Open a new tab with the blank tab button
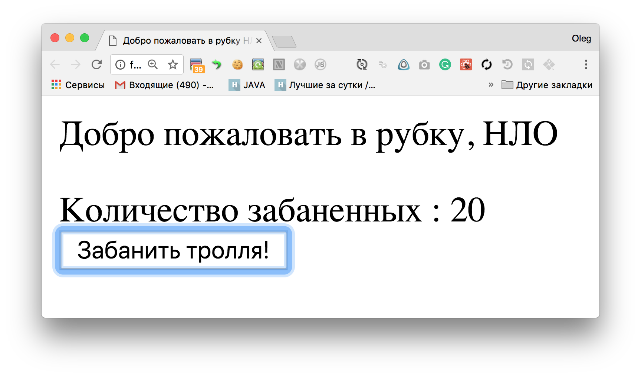The height and width of the screenshot is (377, 641). pyautogui.click(x=284, y=42)
